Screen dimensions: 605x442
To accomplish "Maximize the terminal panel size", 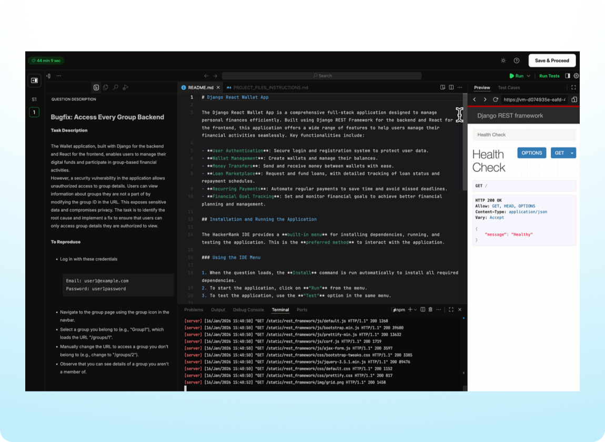I will 451,310.
